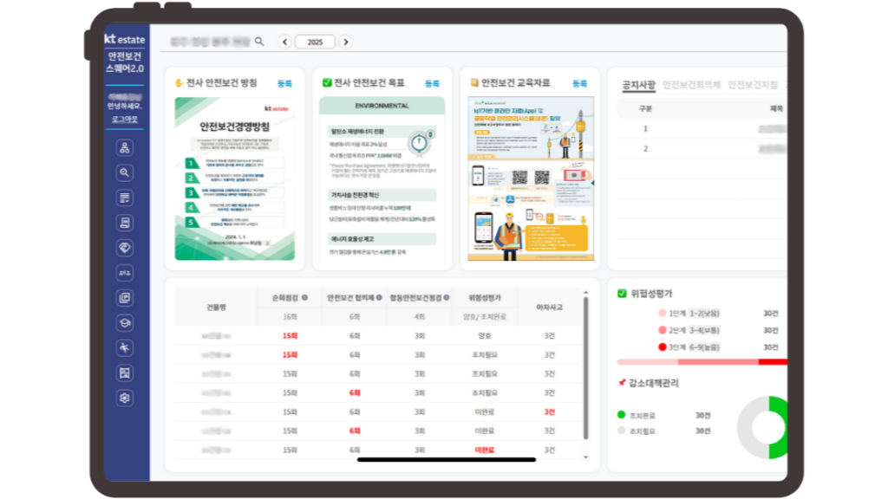This screenshot has width=888, height=499.
Task: Select the diamond tag icon in sidebar
Action: (x=125, y=248)
